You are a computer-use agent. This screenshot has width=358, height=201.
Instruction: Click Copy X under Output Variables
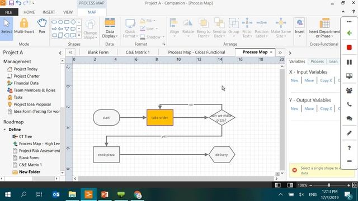coord(326,109)
